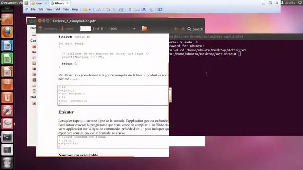Close the Activite_1_Compilation.pdf window
The height and width of the screenshot is (170, 303).
pos(40,21)
